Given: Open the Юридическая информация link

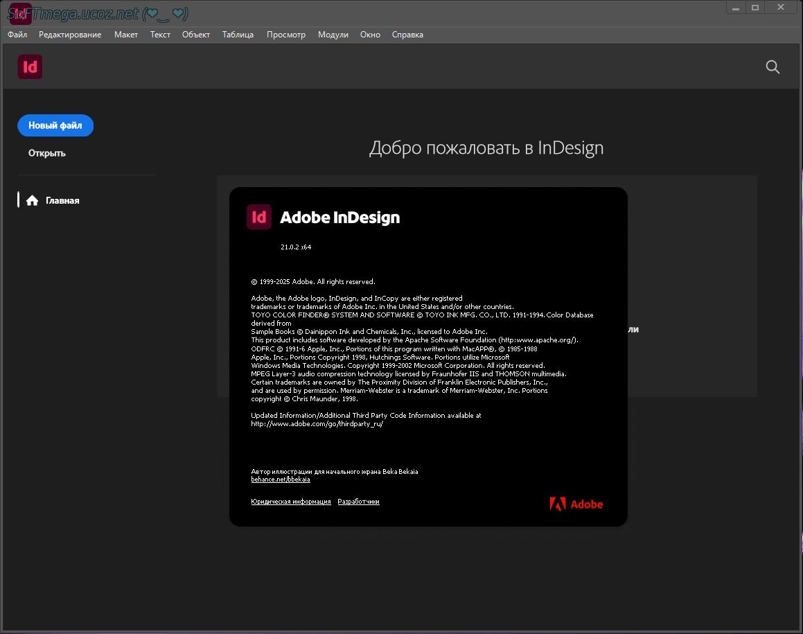Looking at the screenshot, I should [x=291, y=502].
